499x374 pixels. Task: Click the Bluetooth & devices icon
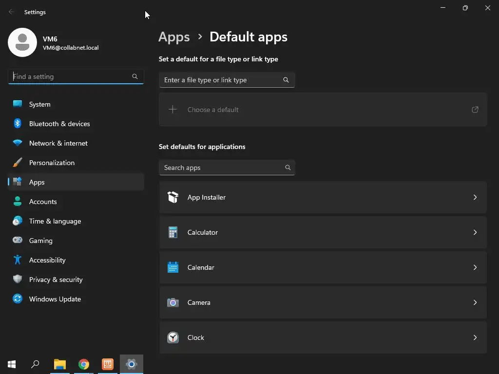[x=18, y=124]
